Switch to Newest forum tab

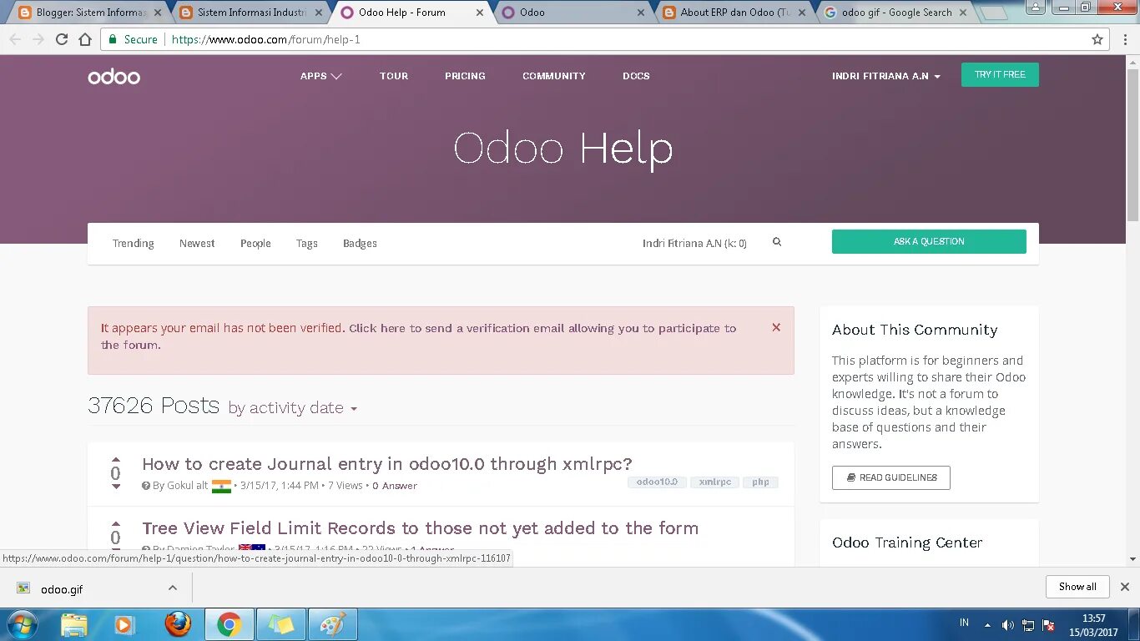pos(197,244)
